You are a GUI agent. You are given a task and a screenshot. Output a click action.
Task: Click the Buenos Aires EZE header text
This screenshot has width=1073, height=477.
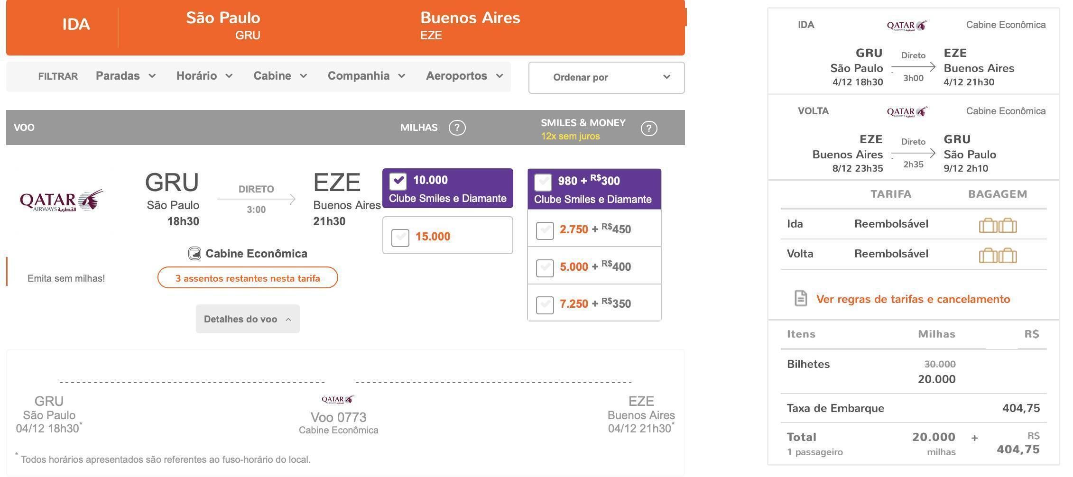pos(470,25)
